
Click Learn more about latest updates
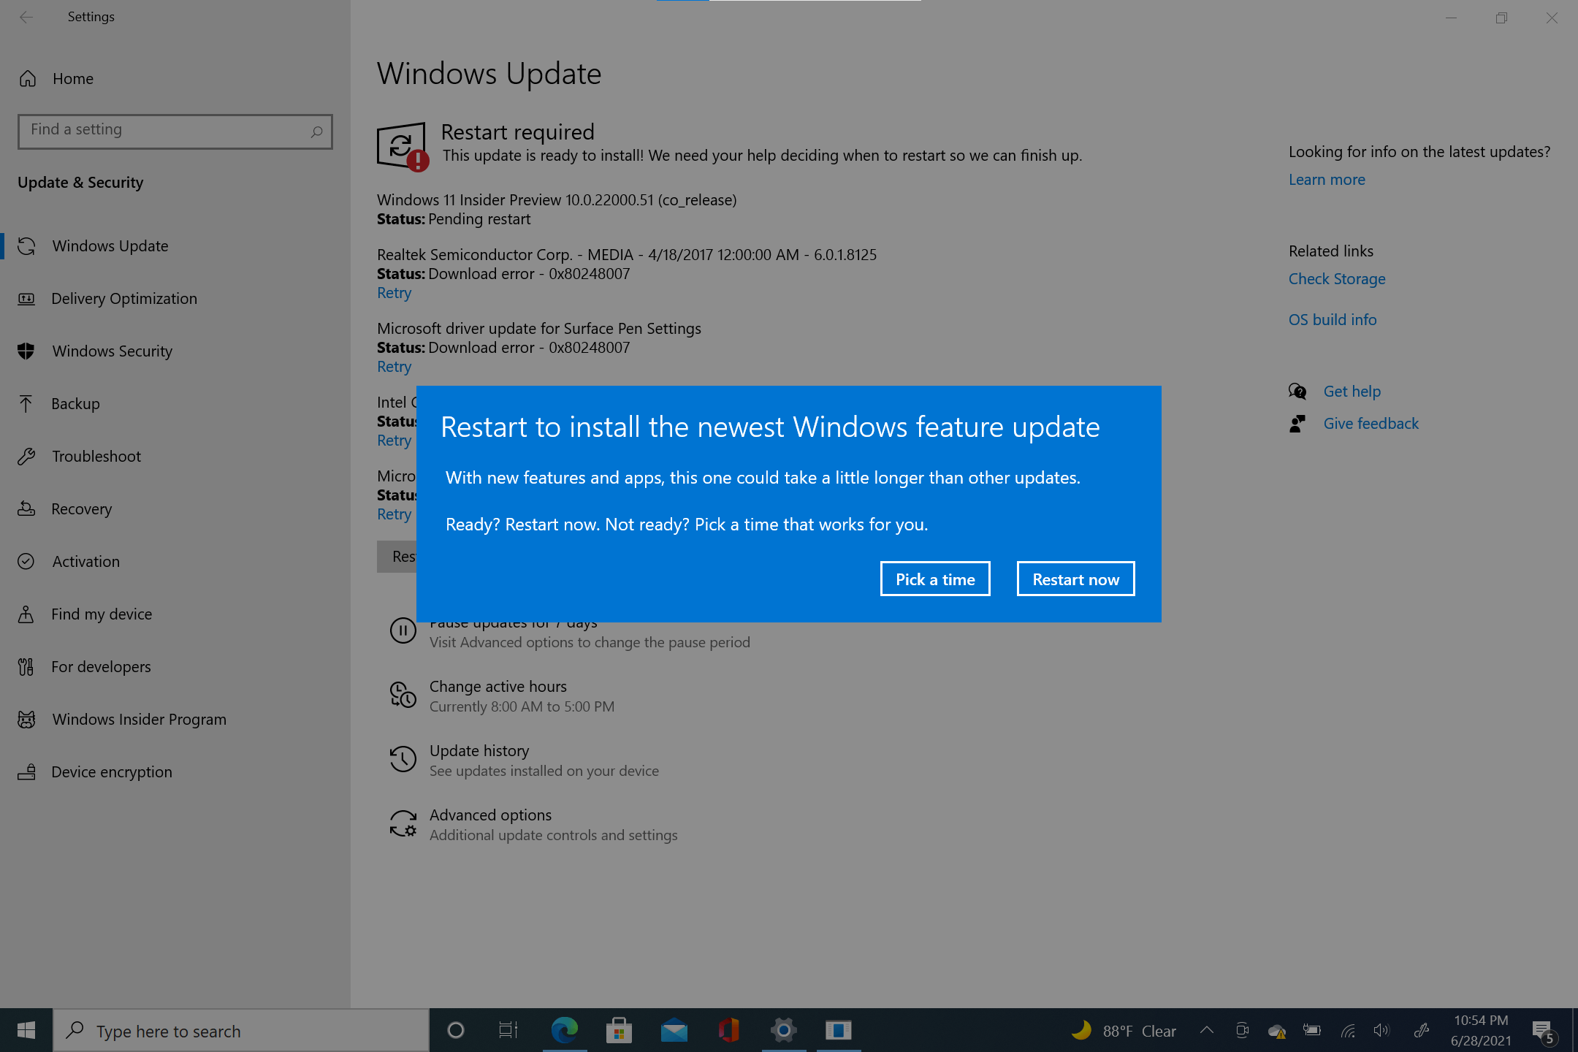pyautogui.click(x=1327, y=178)
